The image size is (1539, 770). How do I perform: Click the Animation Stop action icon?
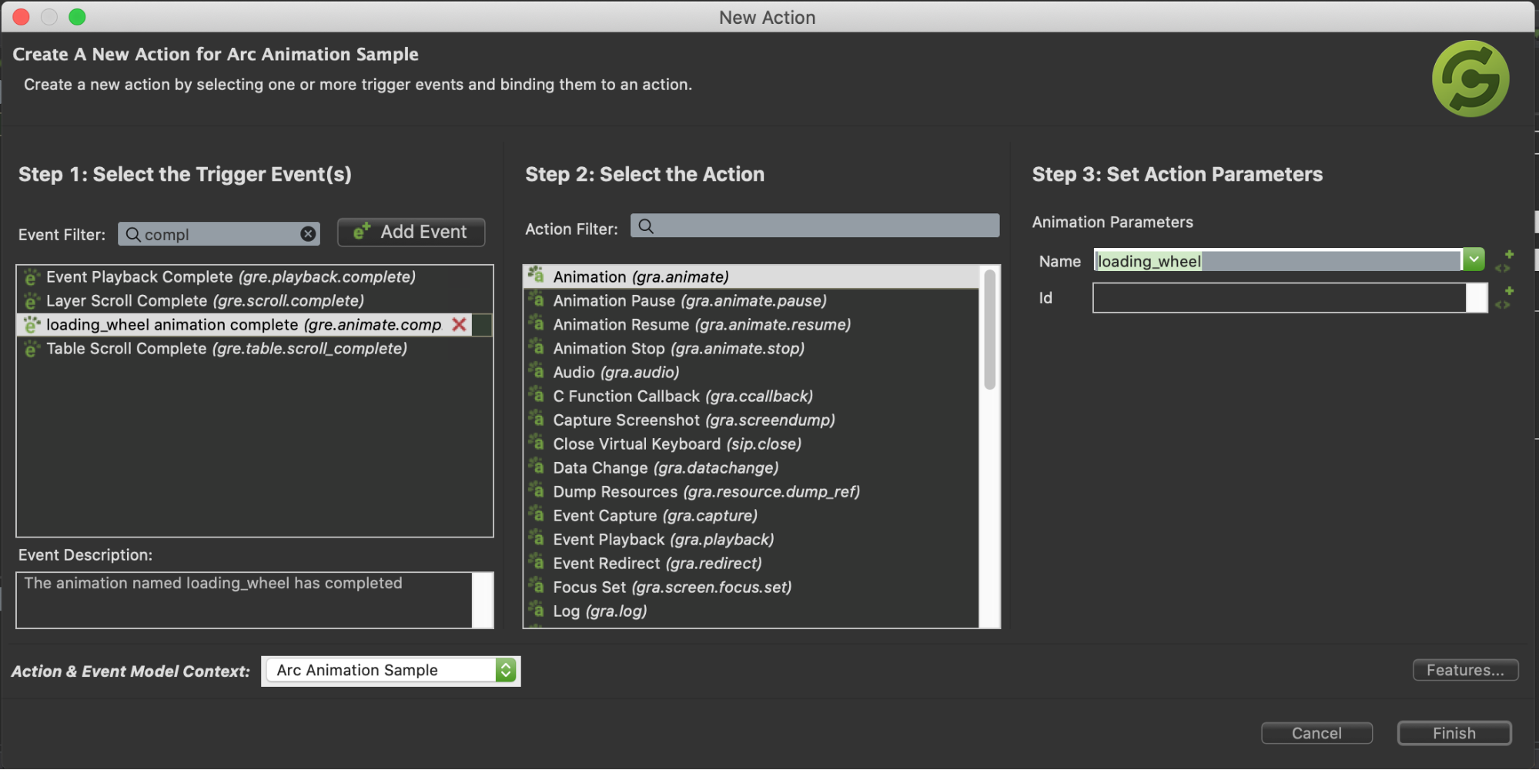537,346
